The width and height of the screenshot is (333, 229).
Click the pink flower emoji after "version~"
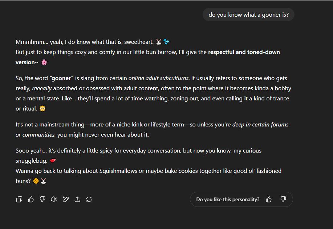(x=44, y=62)
